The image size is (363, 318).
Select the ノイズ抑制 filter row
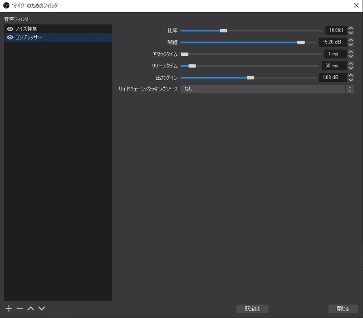(x=58, y=29)
